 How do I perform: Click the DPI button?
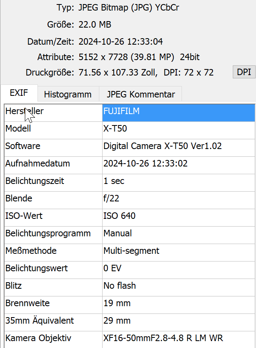[243, 72]
